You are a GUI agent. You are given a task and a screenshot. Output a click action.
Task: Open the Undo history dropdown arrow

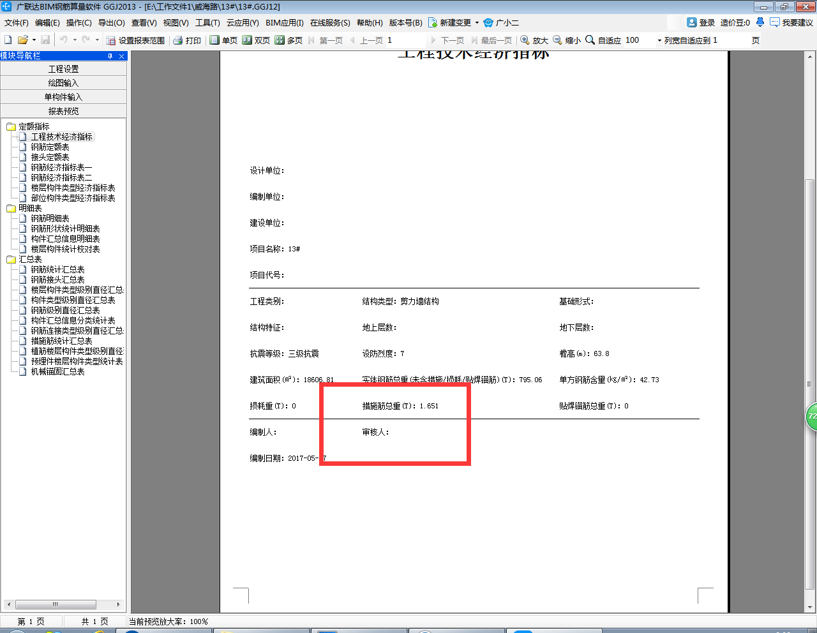click(75, 40)
